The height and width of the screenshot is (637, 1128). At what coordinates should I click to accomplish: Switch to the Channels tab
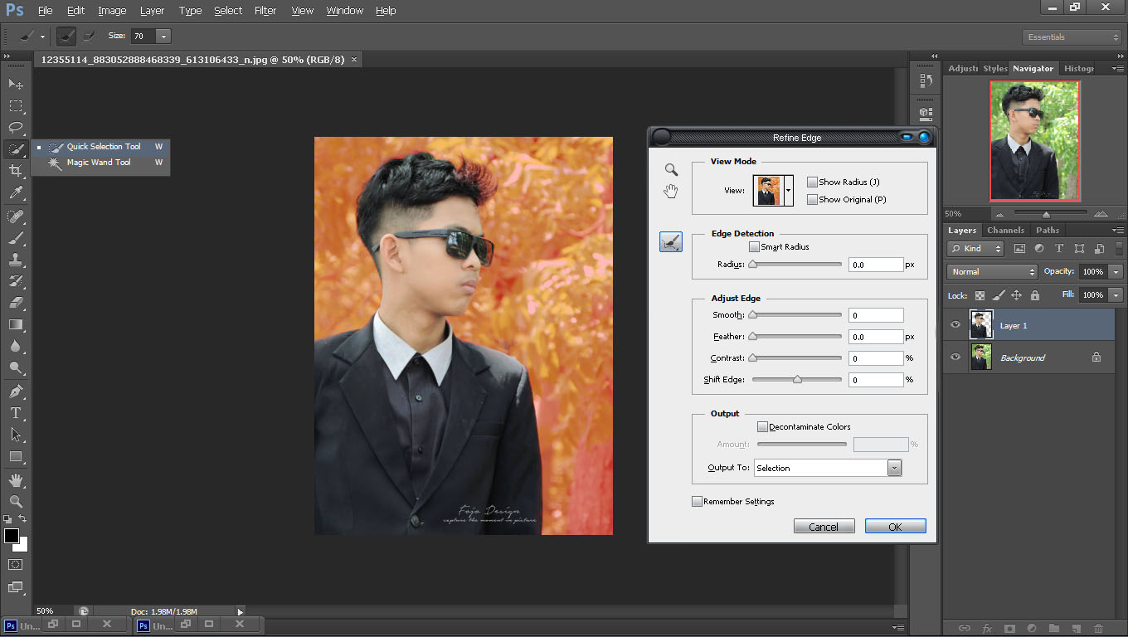(1005, 231)
